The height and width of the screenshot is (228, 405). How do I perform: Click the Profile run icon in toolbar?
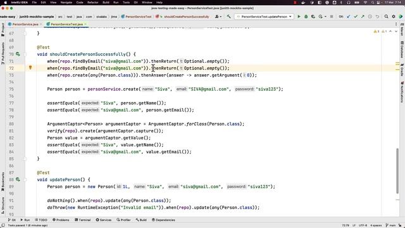pyautogui.click(x=320, y=16)
